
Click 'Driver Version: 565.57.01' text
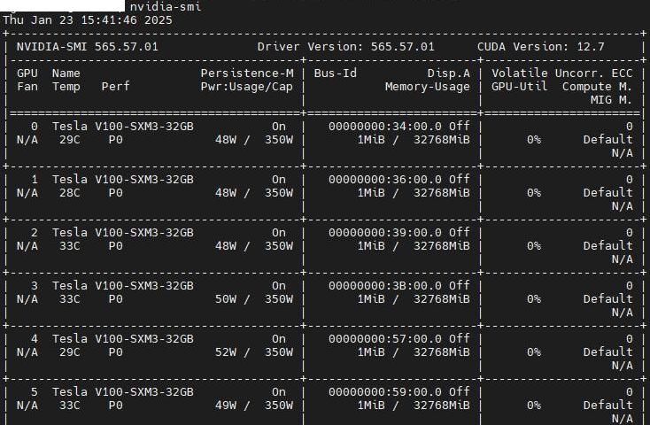(x=345, y=46)
